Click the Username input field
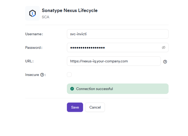188x136 pixels. pos(118,34)
